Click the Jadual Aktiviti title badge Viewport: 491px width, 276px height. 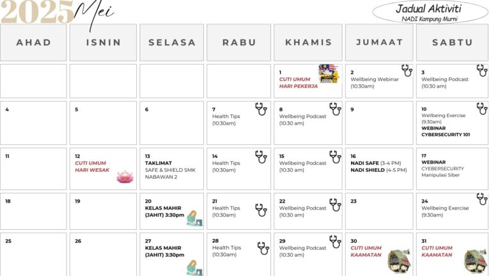point(429,11)
